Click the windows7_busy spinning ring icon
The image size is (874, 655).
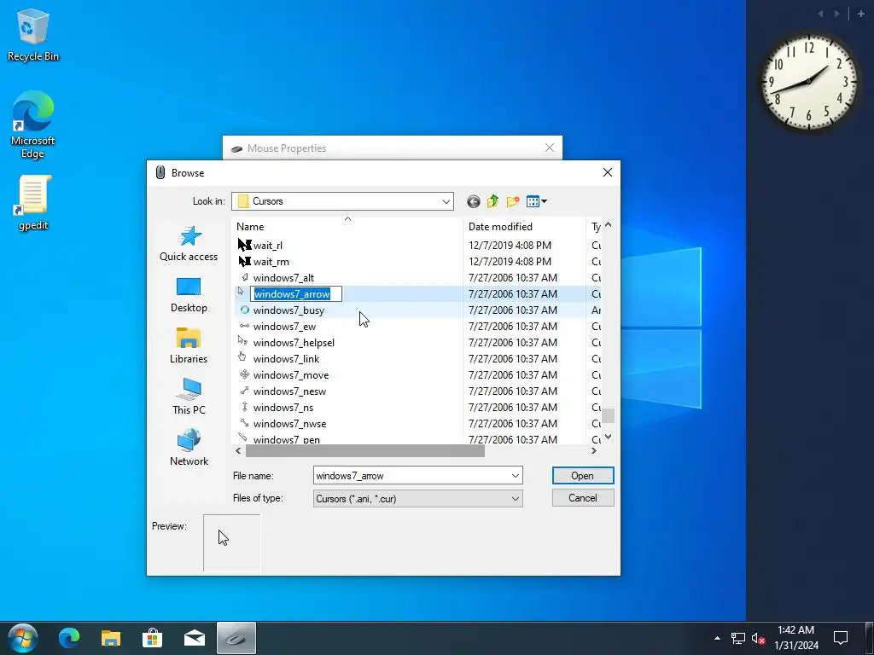coord(244,310)
